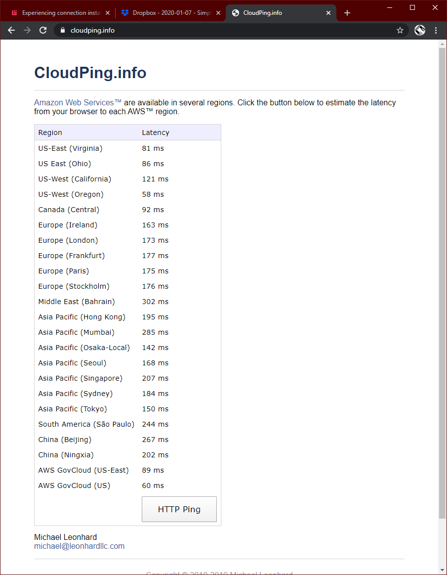The width and height of the screenshot is (447, 575).
Task: Click the browser forward arrow
Action: tap(27, 30)
